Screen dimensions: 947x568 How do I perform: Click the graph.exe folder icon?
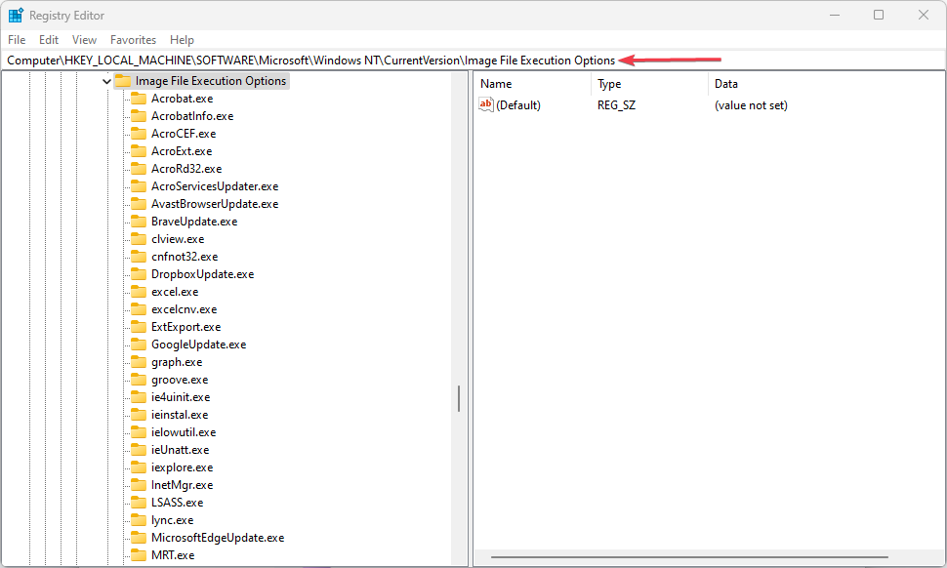pos(139,361)
